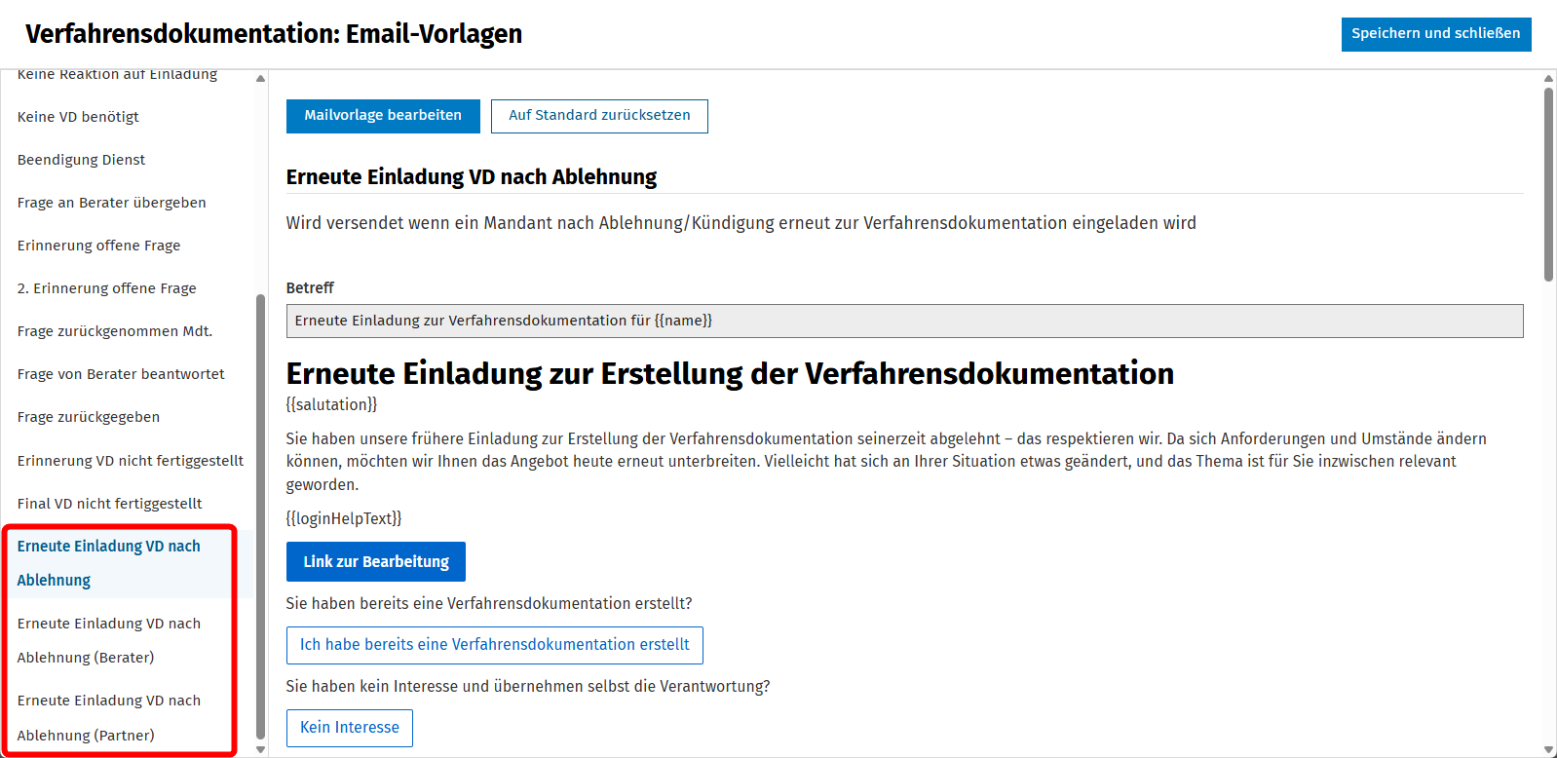
Task: Open Erneute Einladung VD nach Ablehnung (Berater)
Action: point(109,640)
